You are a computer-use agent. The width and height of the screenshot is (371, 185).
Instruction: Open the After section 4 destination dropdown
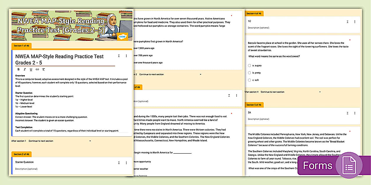click(320, 92)
